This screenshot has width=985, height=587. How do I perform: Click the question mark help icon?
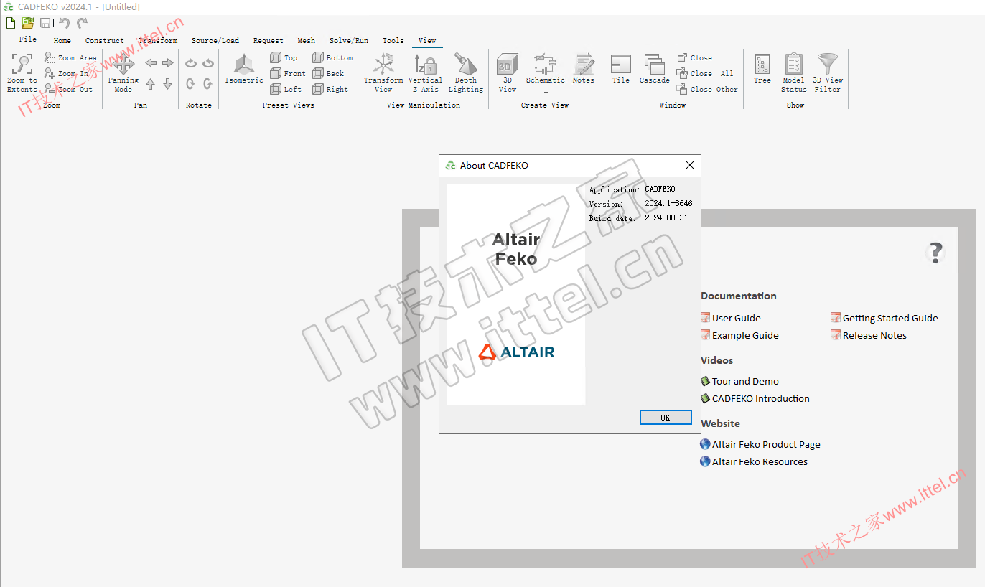coord(935,253)
